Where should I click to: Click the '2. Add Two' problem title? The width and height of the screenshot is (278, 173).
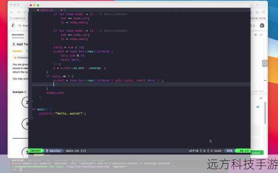click(20, 44)
